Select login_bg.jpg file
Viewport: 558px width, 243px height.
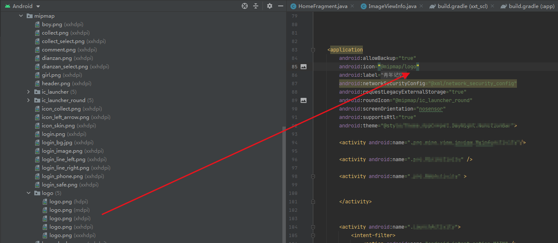tap(68, 143)
